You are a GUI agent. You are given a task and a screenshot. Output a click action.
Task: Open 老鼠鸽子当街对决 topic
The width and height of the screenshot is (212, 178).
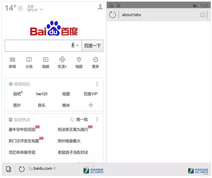point(73,152)
